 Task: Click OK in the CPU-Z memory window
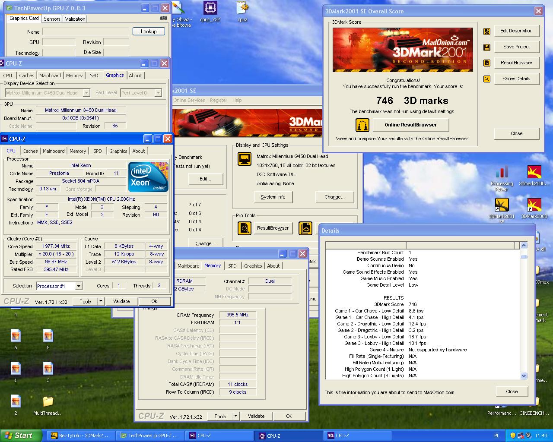(x=289, y=416)
